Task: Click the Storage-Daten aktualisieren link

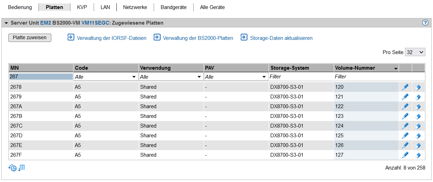Action: point(281,38)
